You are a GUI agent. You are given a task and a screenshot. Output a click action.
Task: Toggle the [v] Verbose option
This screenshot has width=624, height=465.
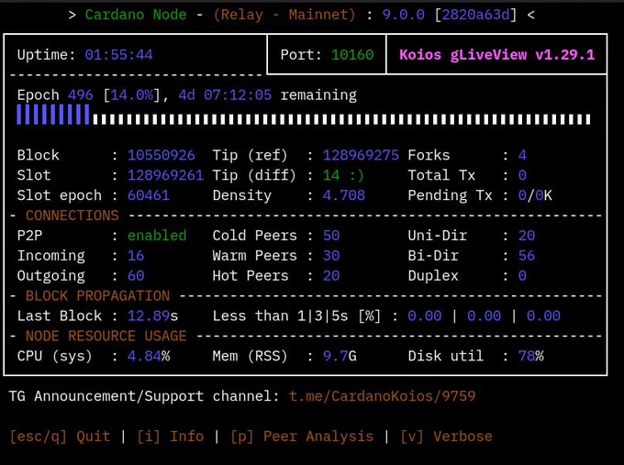[x=446, y=437]
